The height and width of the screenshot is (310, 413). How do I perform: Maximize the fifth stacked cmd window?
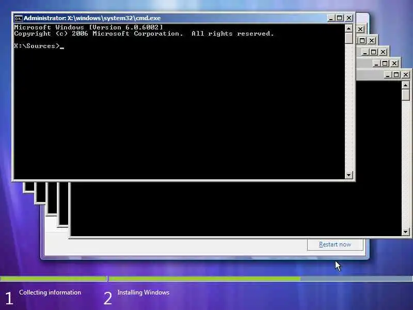(385, 63)
